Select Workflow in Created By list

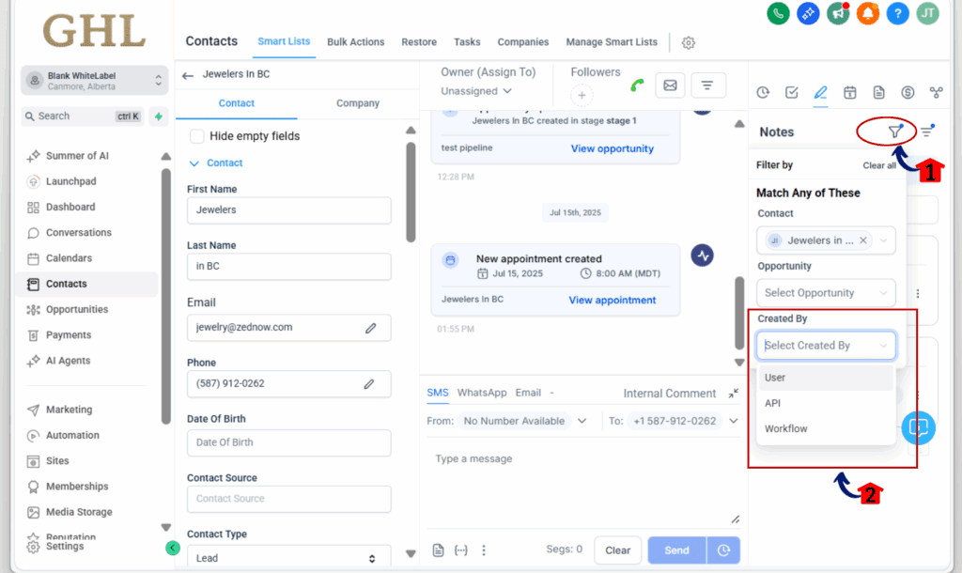826,429
